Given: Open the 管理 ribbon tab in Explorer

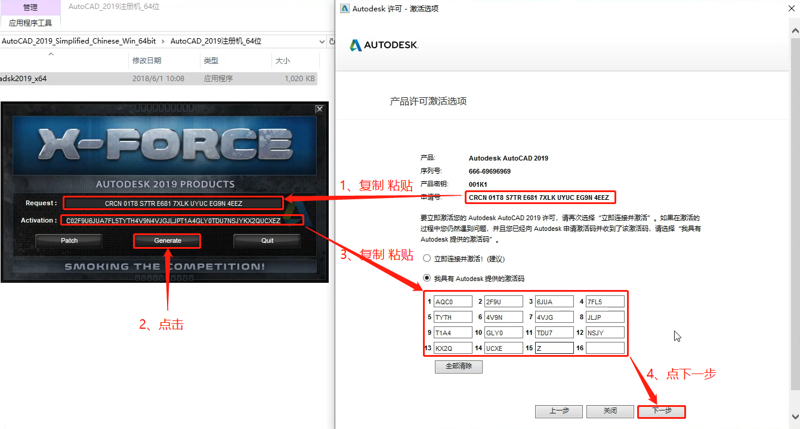Looking at the screenshot, I should [x=30, y=7].
